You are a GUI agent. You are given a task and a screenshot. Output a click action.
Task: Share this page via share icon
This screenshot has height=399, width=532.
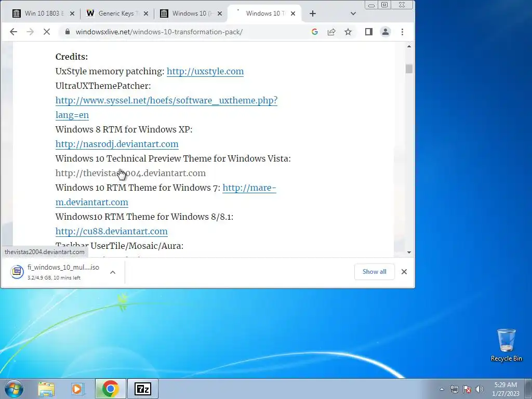click(x=331, y=32)
